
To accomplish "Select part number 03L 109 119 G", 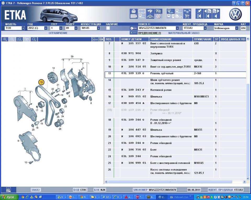I will tap(133, 73).
